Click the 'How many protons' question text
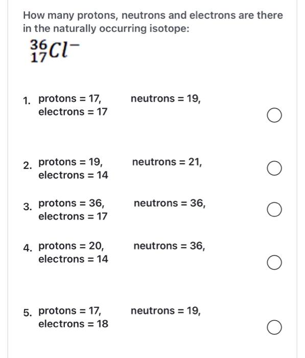 pos(153,22)
